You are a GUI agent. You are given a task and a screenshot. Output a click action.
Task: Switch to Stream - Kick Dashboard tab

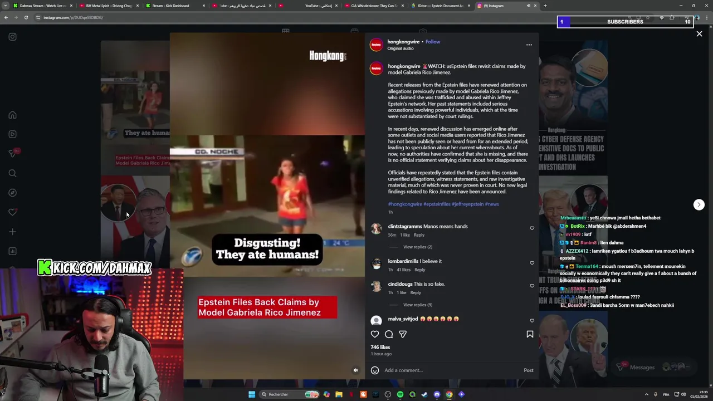(174, 6)
